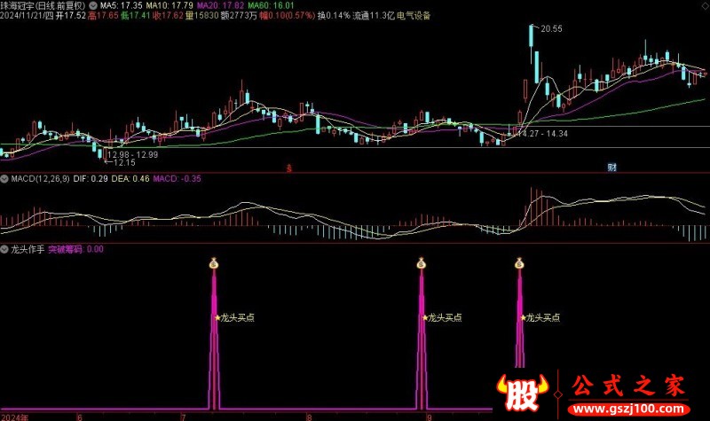Viewport: 710px width, 421px height.
Task: Click the MACD: -0.35 value
Action: pyautogui.click(x=177, y=179)
